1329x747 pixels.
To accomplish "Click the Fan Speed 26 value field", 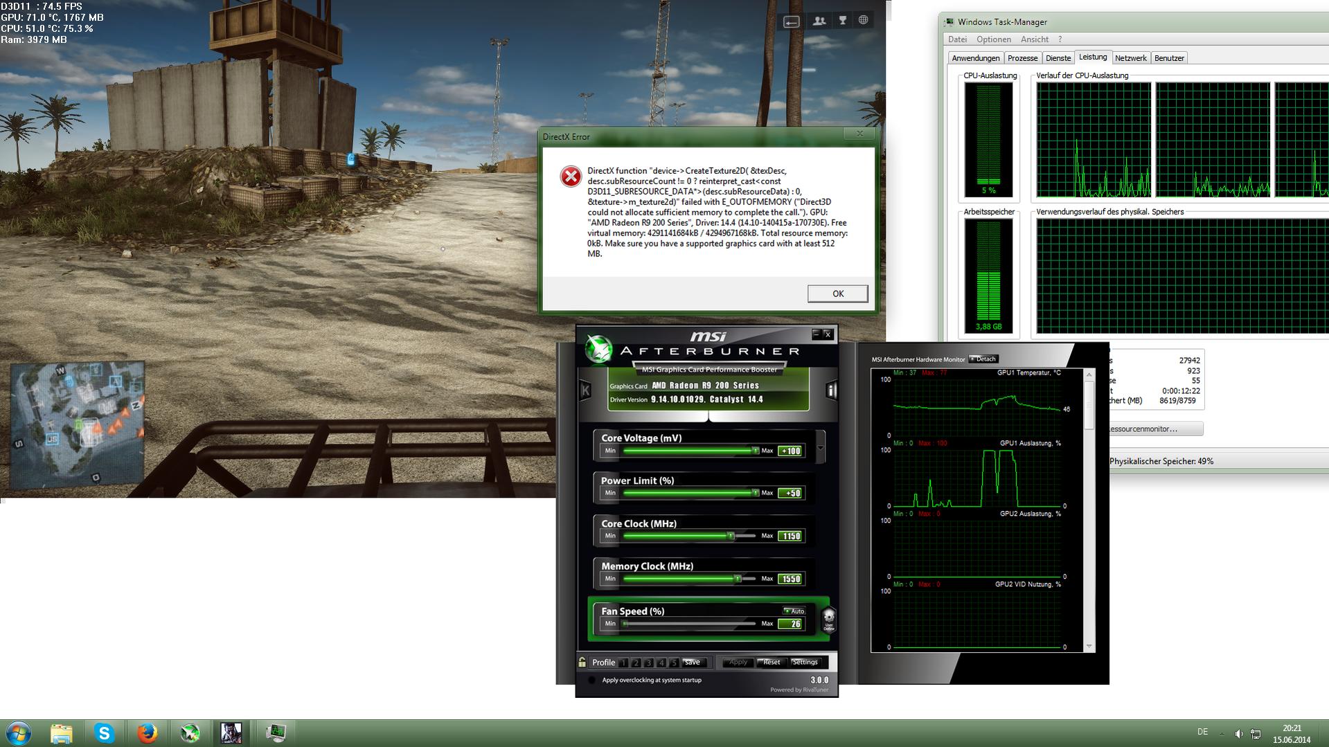I will [x=790, y=624].
